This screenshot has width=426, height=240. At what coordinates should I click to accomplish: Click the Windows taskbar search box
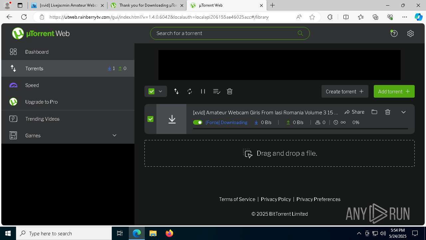click(x=64, y=233)
